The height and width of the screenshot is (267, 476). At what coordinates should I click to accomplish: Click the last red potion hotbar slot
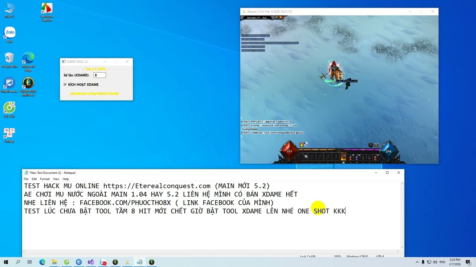[375, 157]
